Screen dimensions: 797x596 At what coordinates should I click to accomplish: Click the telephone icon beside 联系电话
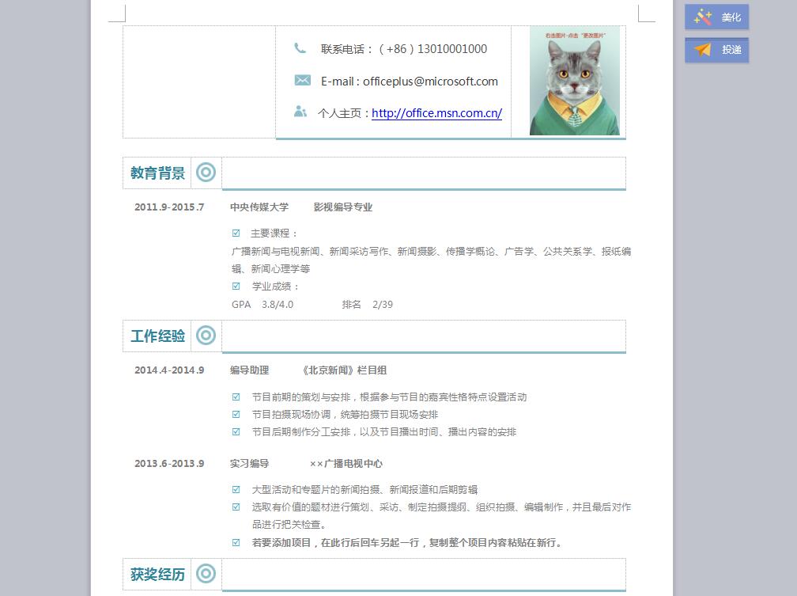(300, 48)
